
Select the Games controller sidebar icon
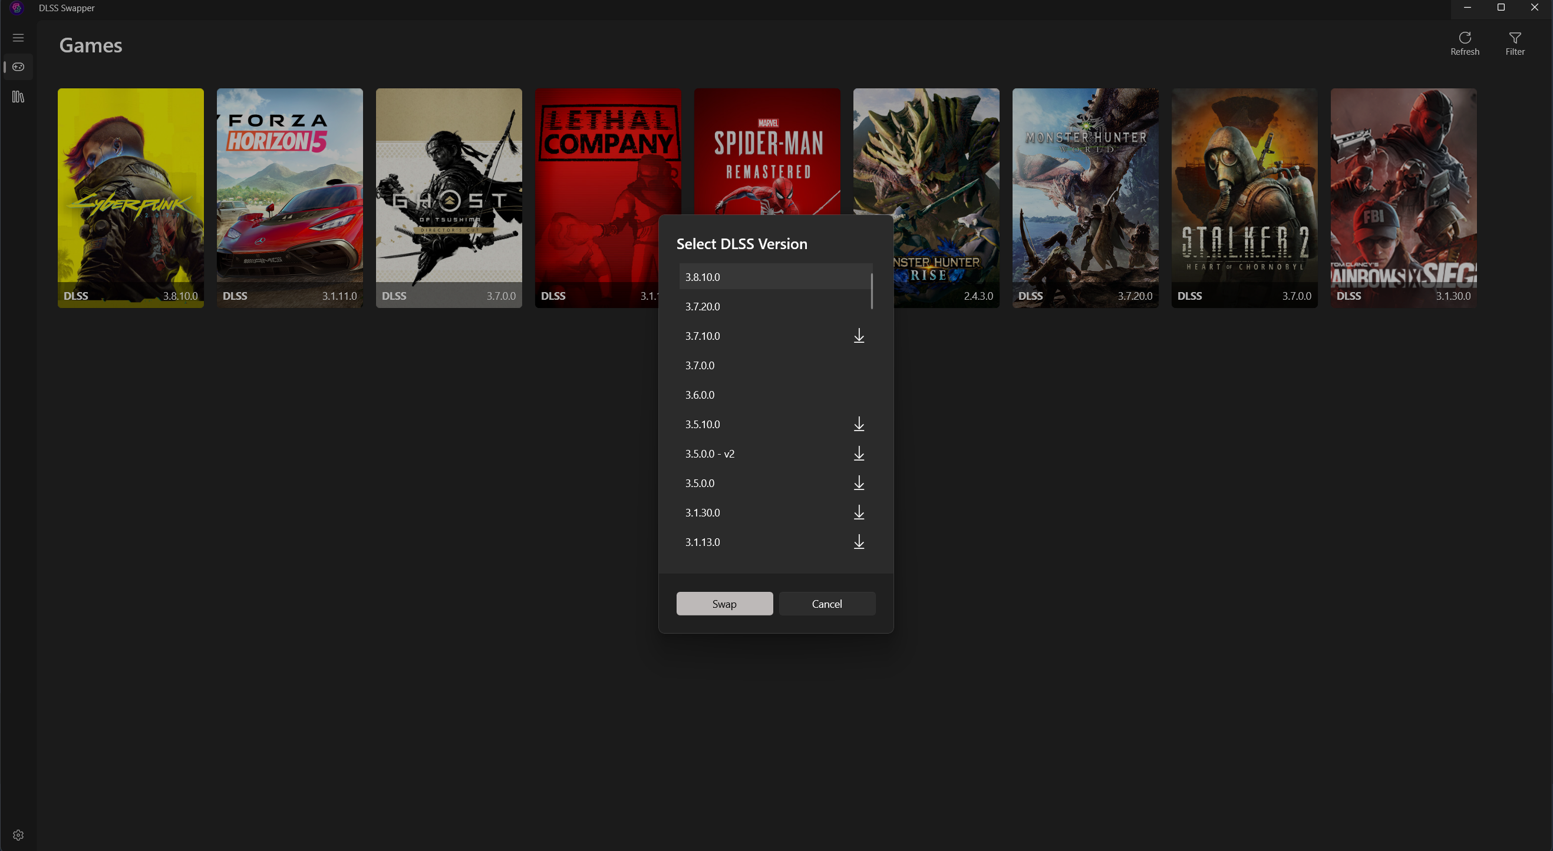click(18, 67)
